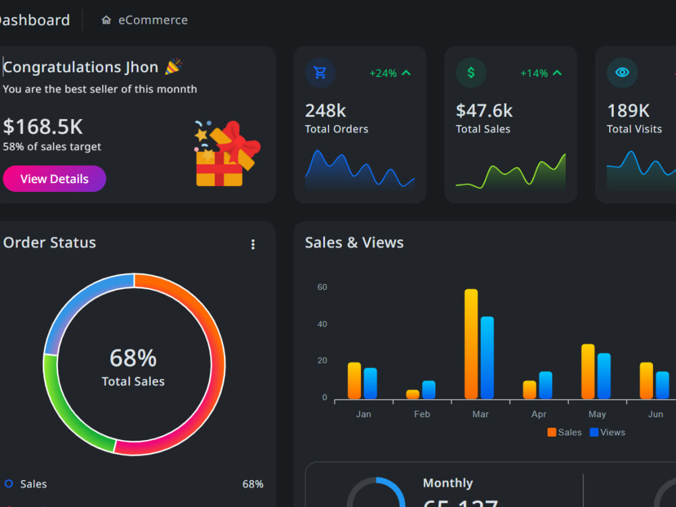Click the '248k' Total Orders value
676x507 pixels.
coord(326,111)
